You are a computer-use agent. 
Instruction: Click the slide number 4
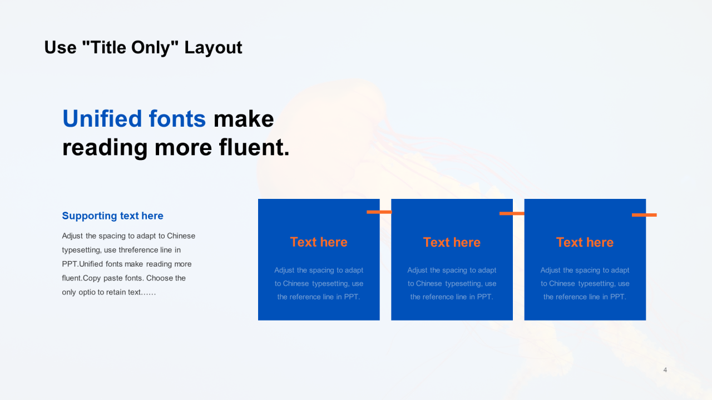[x=665, y=370]
